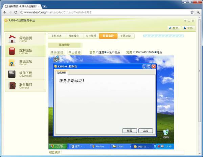Click the browser back arrow
The width and height of the screenshot is (203, 157).
(x=4, y=12)
